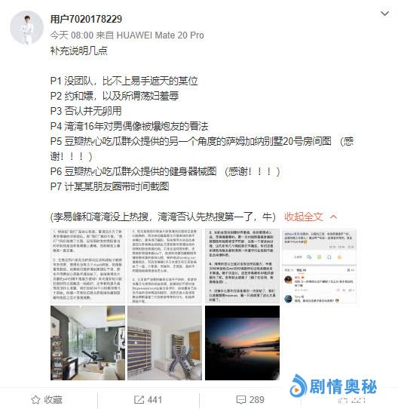The image size is (398, 409).
Task: View the sunset lake photo thumbnail
Action: (242, 343)
